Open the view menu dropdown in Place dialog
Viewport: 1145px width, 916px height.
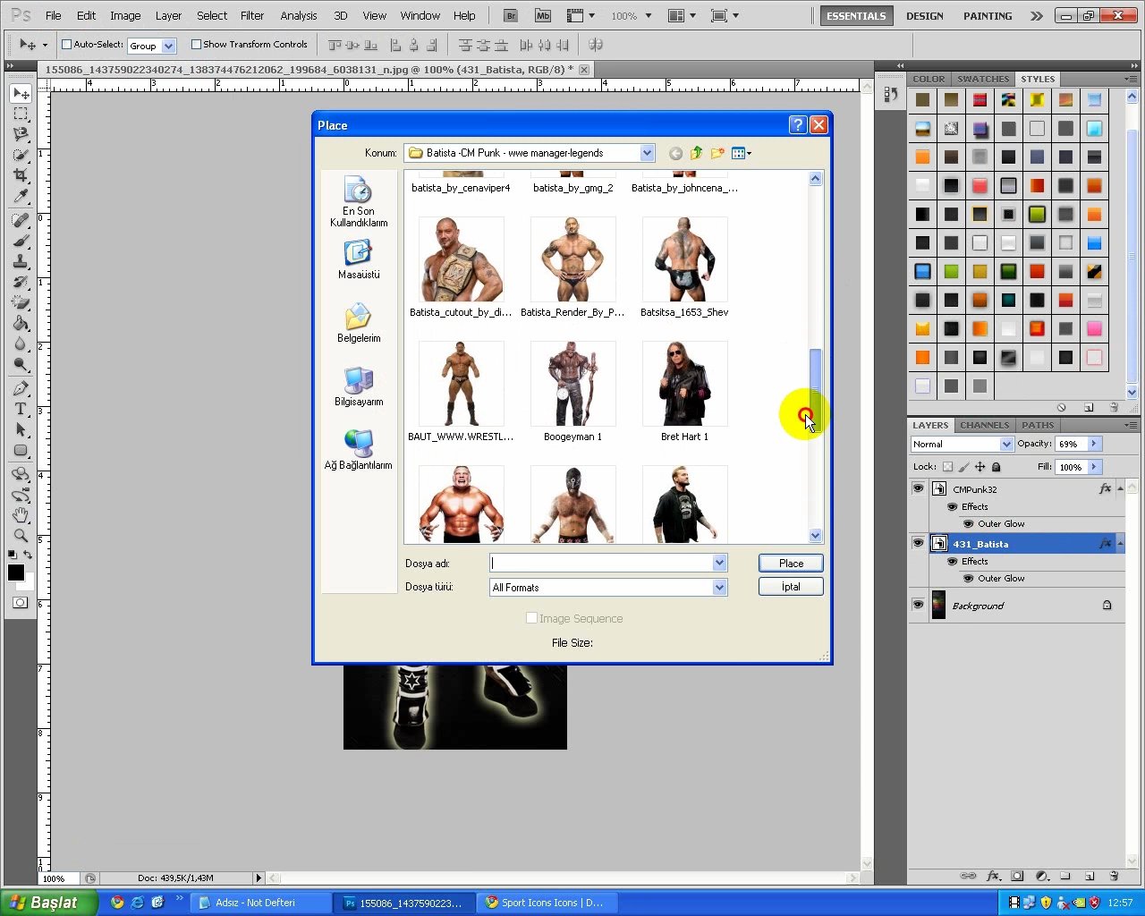point(742,153)
